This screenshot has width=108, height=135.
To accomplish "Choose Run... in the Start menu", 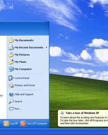I will point(18,109).
